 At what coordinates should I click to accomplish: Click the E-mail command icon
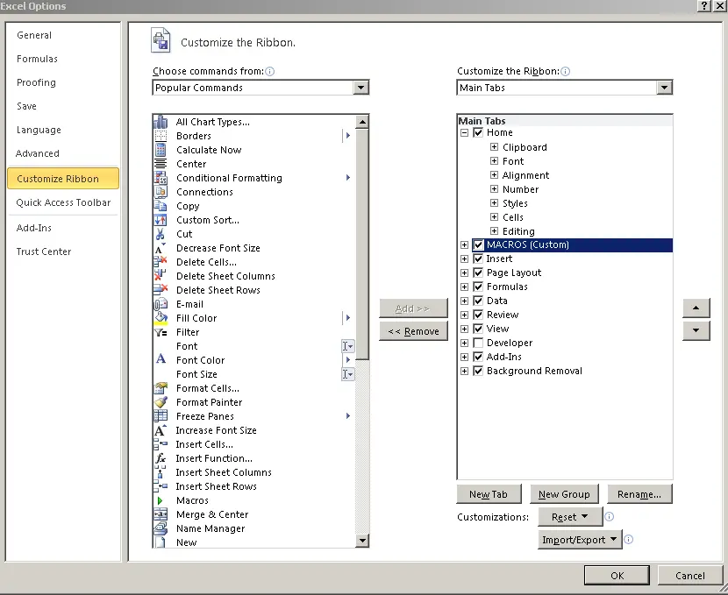[x=161, y=304]
